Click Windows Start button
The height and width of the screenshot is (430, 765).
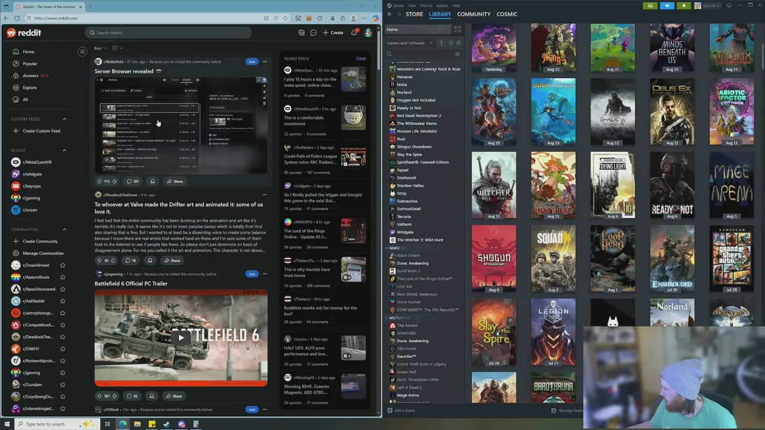(x=7, y=424)
